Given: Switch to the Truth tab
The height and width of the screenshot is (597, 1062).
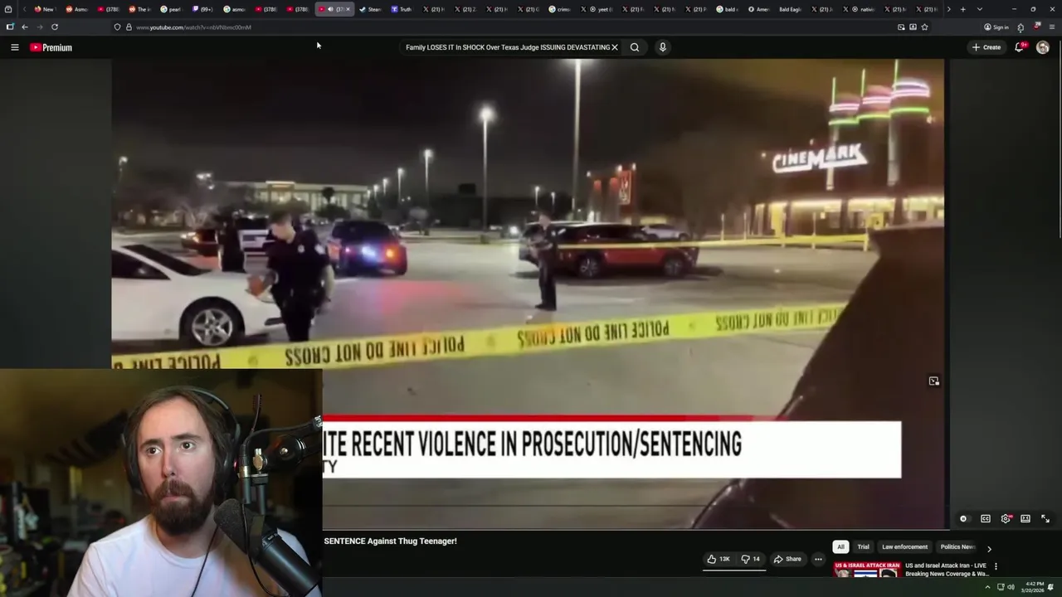Looking at the screenshot, I should click(x=402, y=9).
